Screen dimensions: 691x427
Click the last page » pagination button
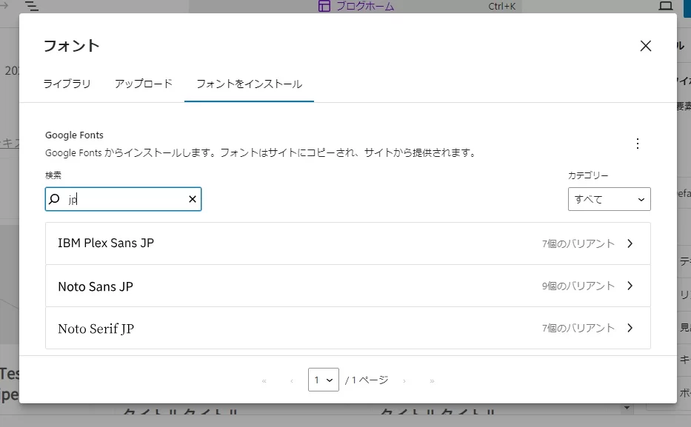(432, 381)
